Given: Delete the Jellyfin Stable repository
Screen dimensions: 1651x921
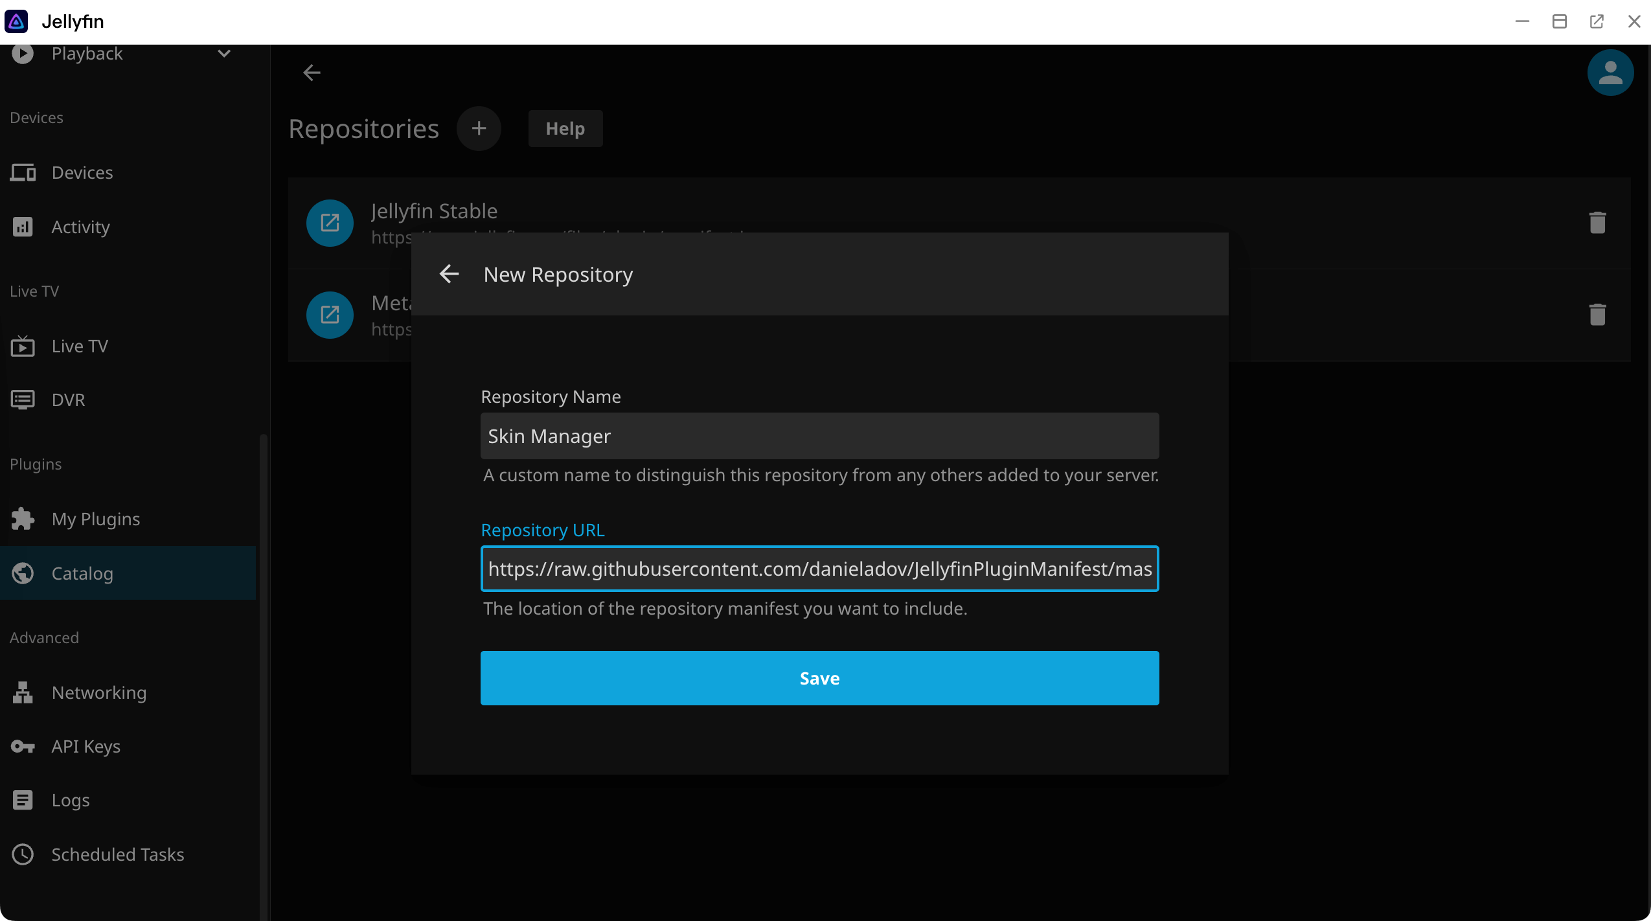Looking at the screenshot, I should pyautogui.click(x=1597, y=222).
